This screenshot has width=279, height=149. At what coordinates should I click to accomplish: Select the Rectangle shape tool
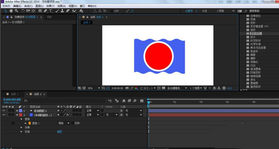(x=40, y=11)
